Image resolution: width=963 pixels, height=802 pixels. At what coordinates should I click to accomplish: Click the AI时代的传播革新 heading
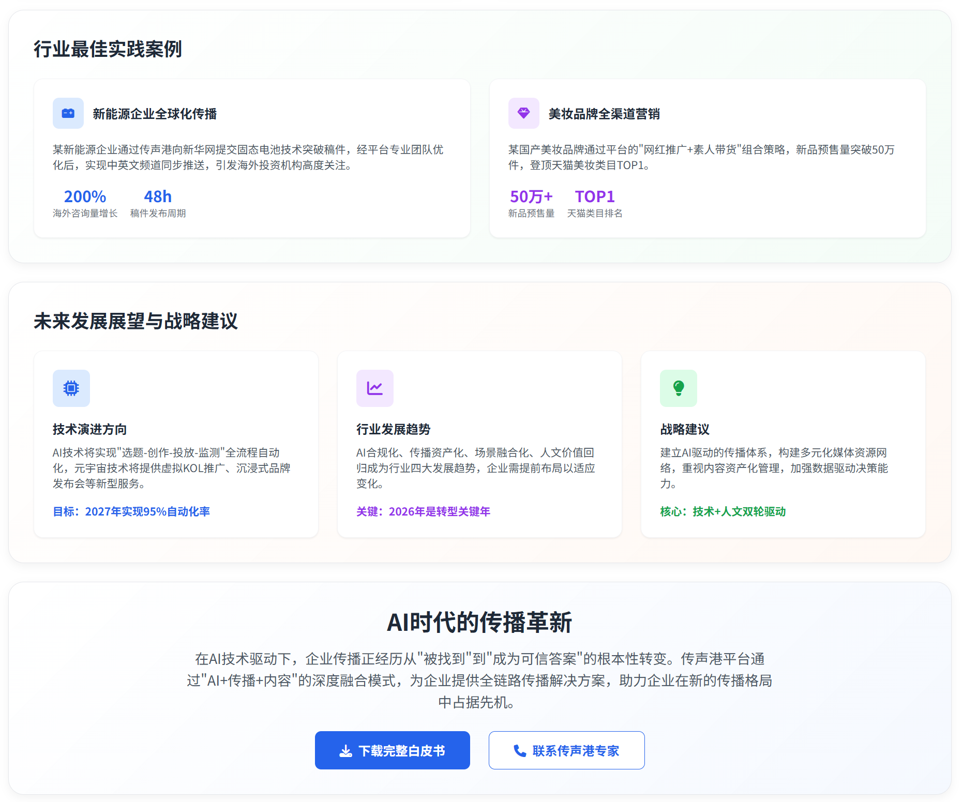[x=479, y=622]
